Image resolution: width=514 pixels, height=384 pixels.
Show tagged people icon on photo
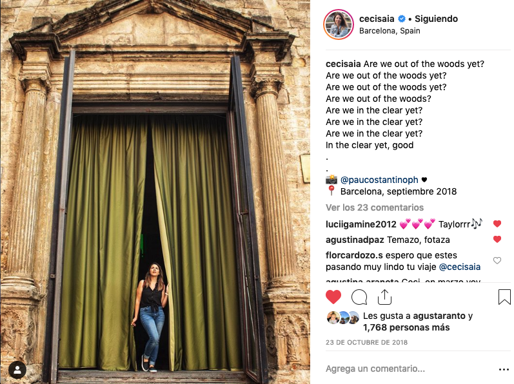tap(17, 370)
